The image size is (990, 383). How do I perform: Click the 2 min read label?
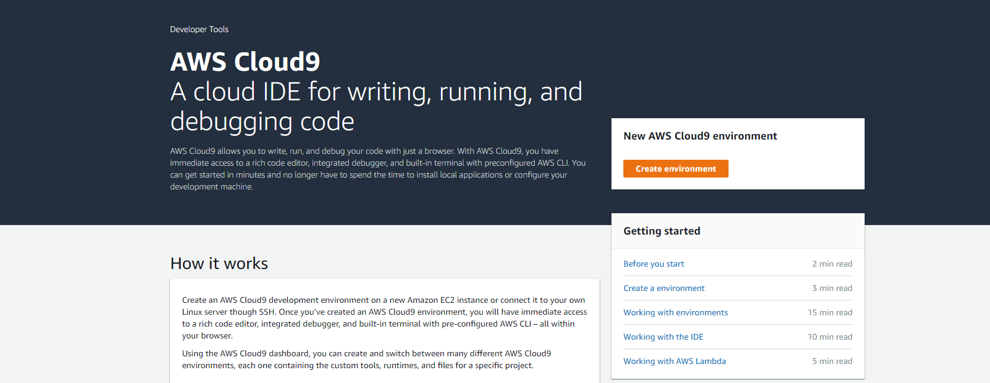click(832, 264)
